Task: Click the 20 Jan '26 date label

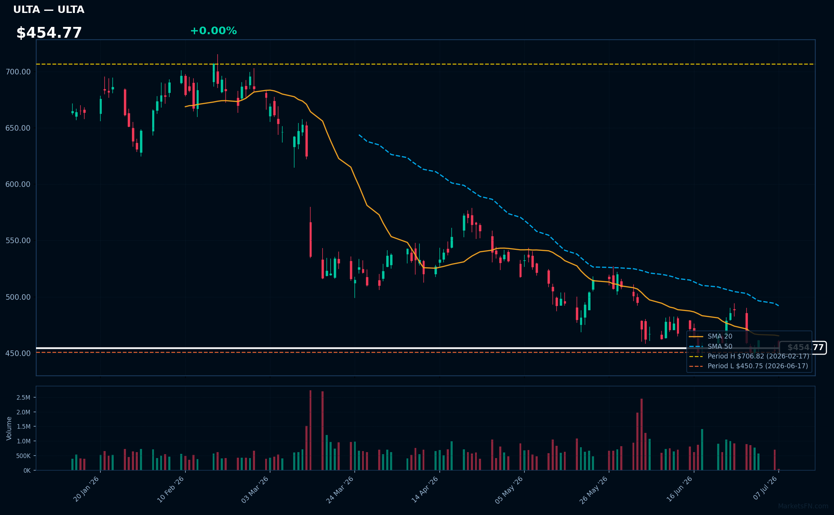Action: pyautogui.click(x=86, y=489)
